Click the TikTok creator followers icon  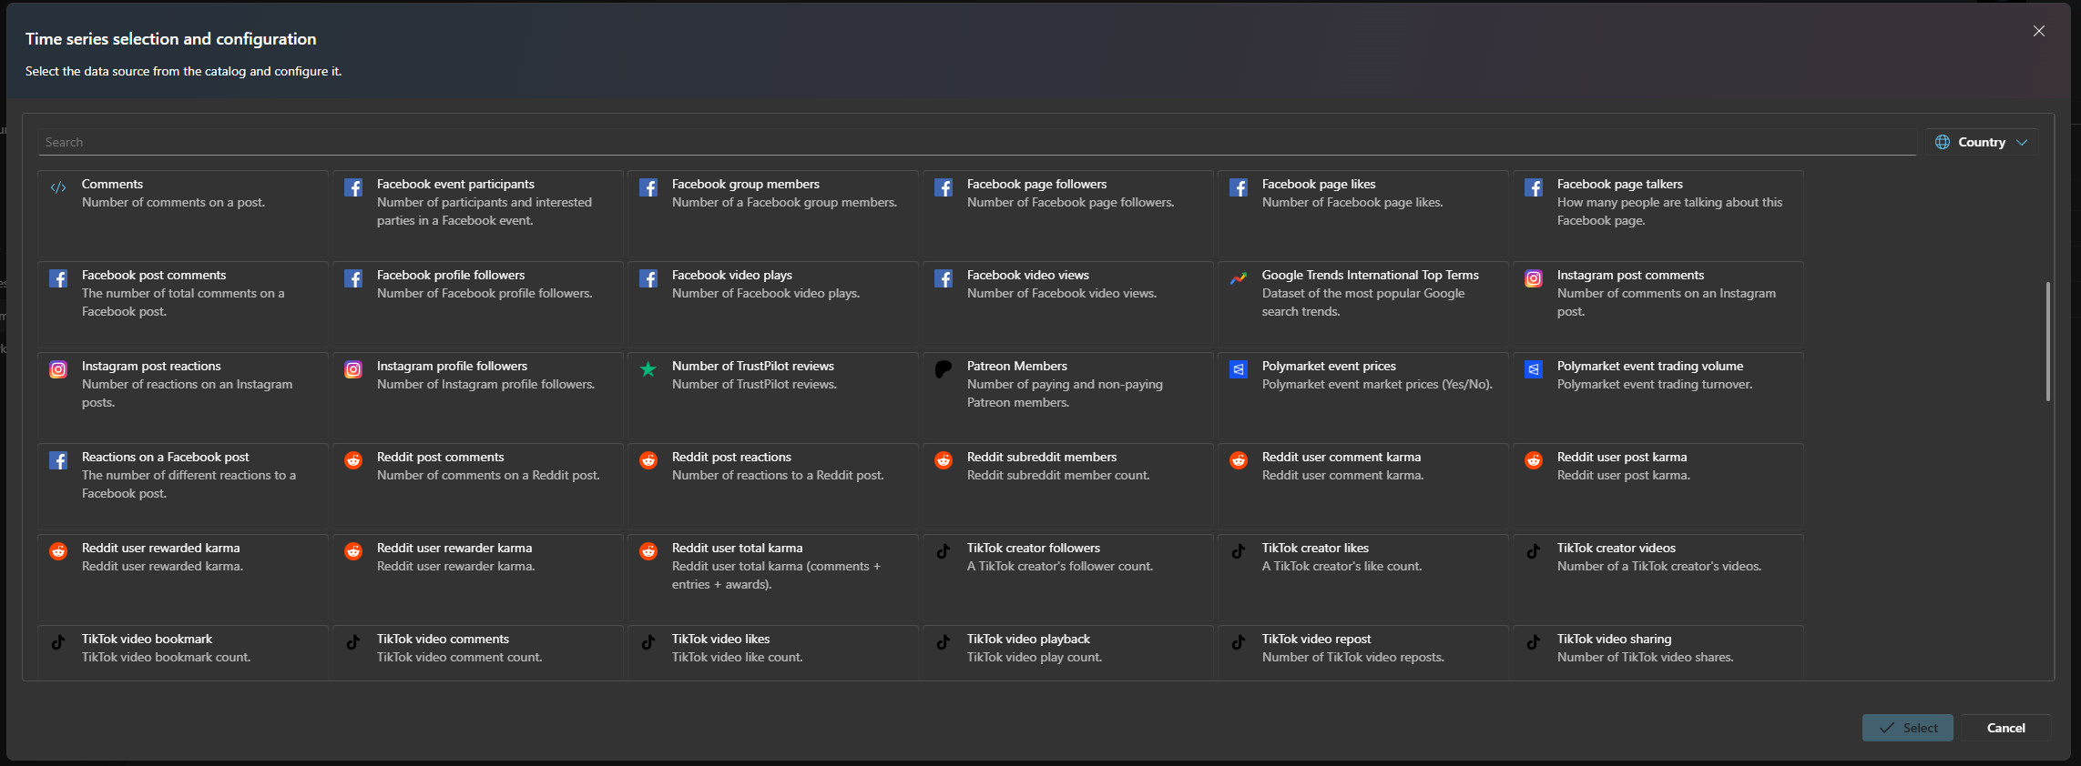(x=943, y=551)
